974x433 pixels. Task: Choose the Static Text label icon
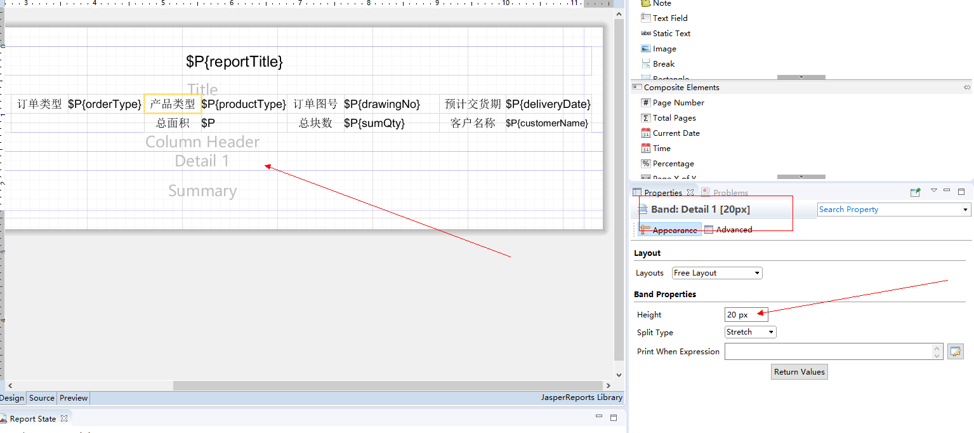646,33
